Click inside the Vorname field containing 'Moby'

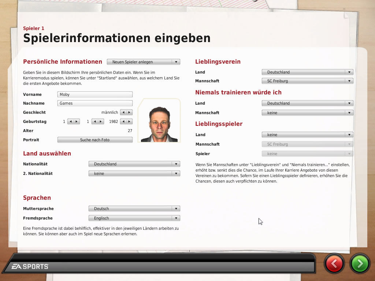pos(94,94)
